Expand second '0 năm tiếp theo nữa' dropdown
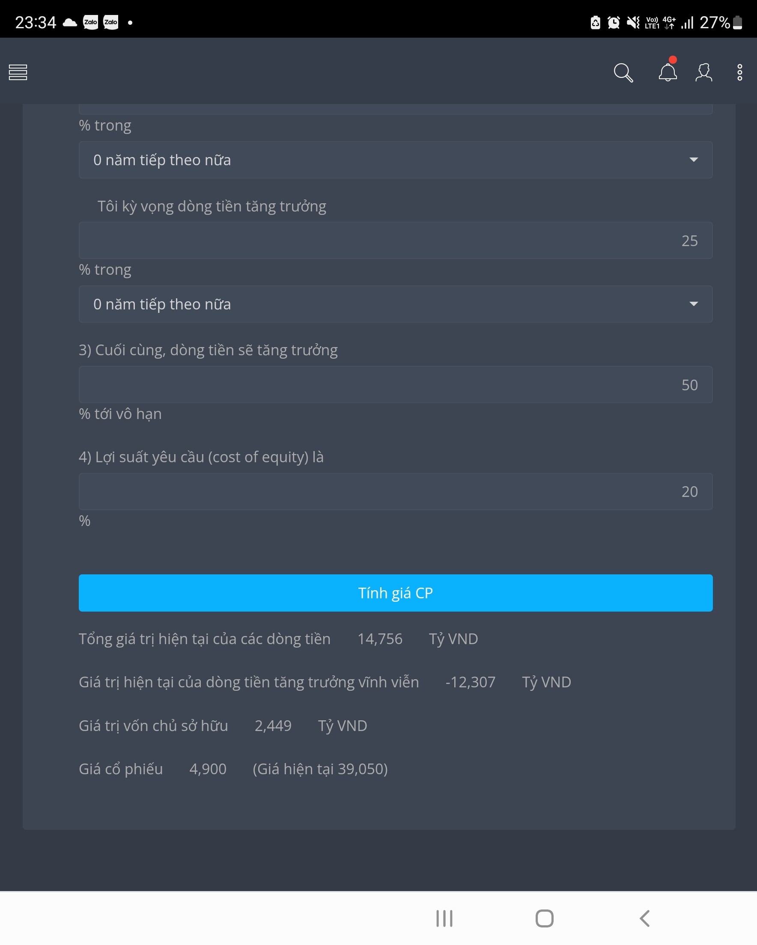The width and height of the screenshot is (757, 945). (x=395, y=304)
